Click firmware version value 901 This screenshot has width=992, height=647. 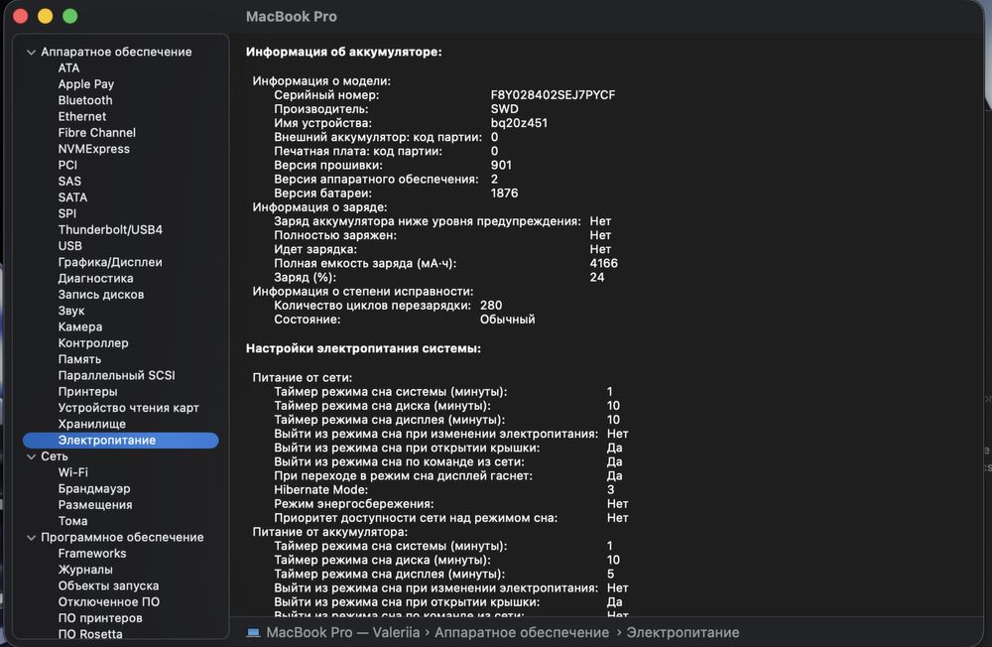[x=501, y=166]
